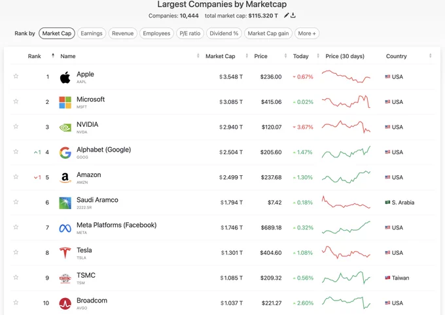The image size is (445, 315).
Task: Open the Apple company link
Action: (85, 75)
